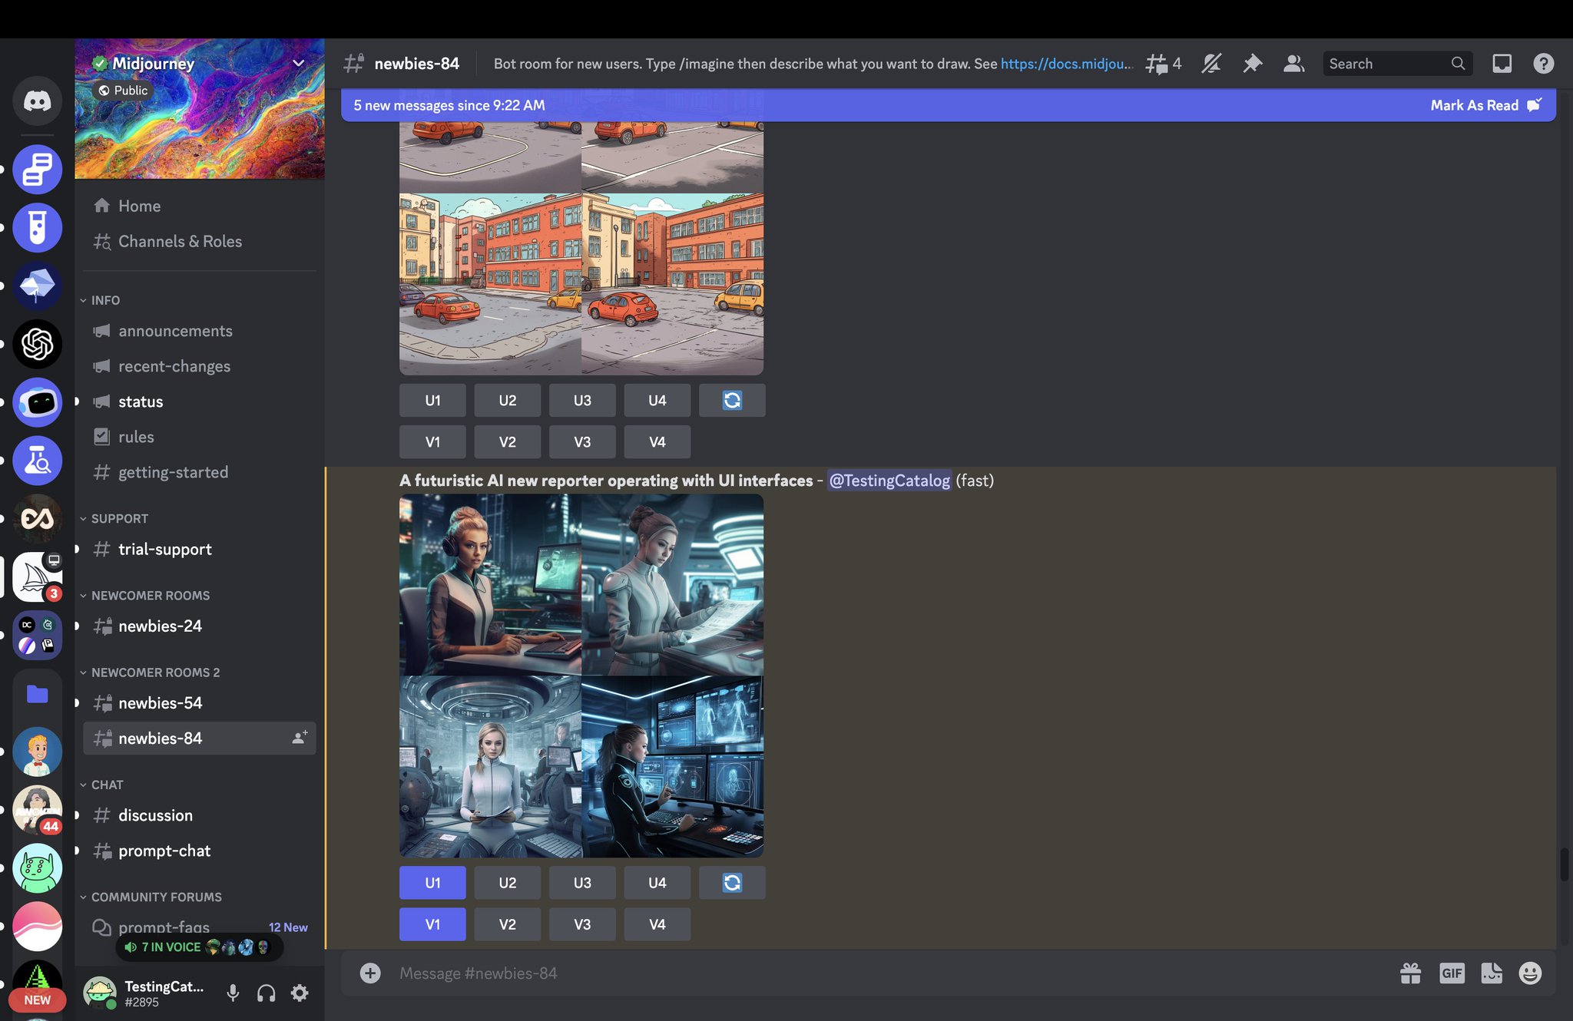
Task: Open the recent-changes channel
Action: (200, 366)
